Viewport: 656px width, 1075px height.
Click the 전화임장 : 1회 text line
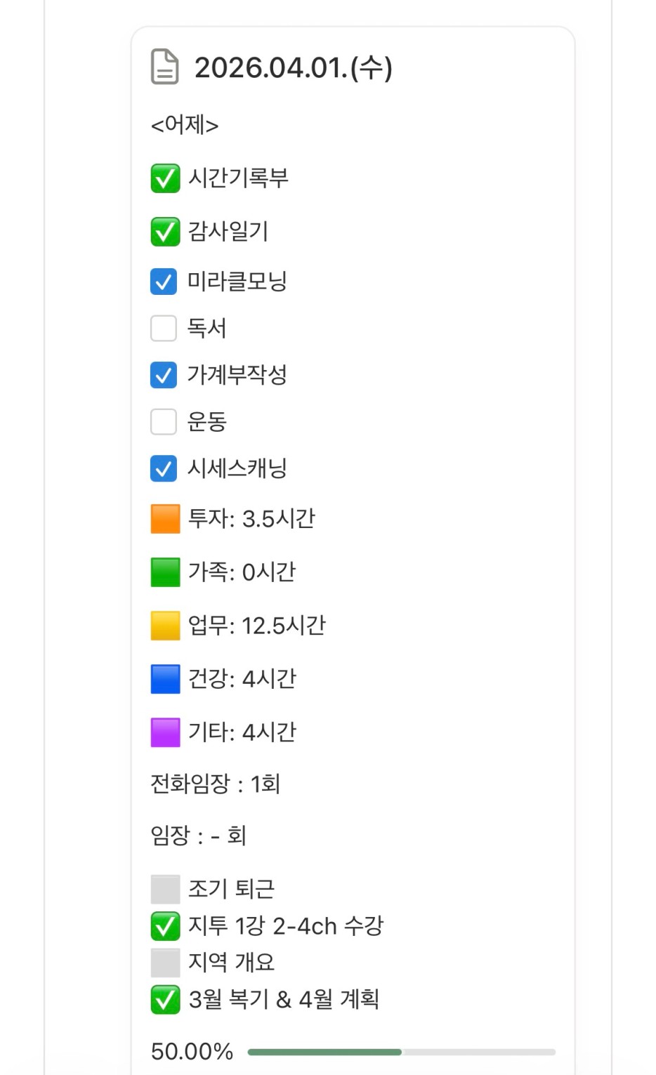[215, 784]
